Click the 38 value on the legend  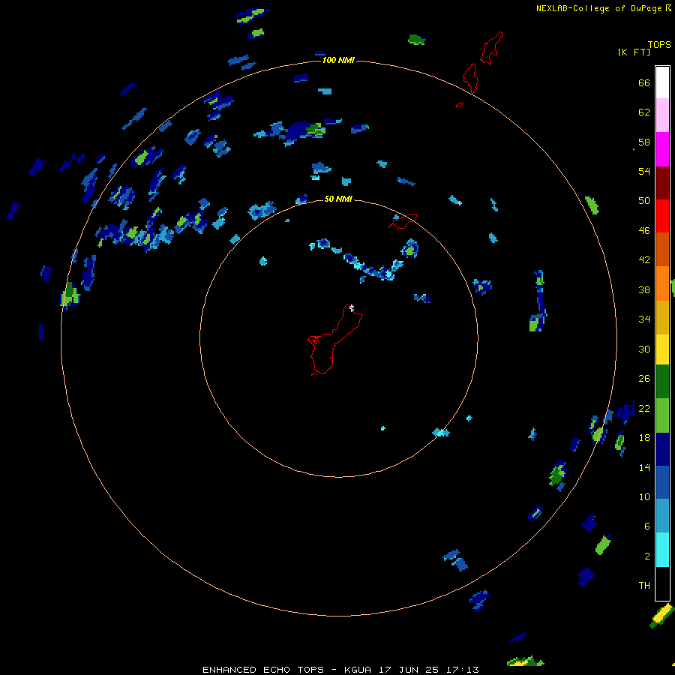[644, 289]
